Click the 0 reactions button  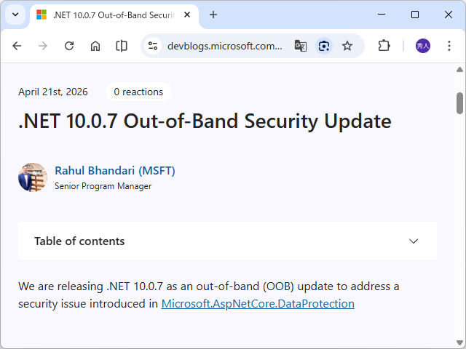pyautogui.click(x=138, y=92)
